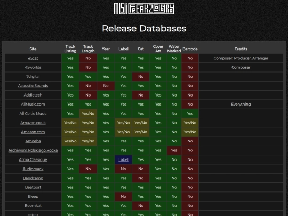Open the Atma Classique site link

[x=33, y=159]
